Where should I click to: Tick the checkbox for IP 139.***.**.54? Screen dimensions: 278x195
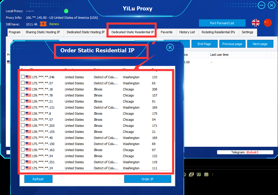[x=23, y=155]
